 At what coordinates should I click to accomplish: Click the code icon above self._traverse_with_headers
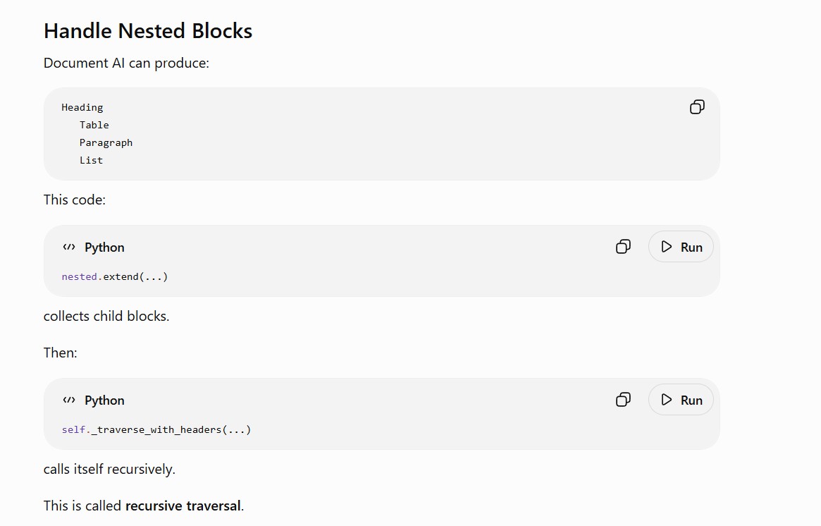(69, 400)
